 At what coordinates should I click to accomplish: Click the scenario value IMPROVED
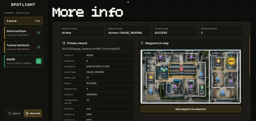pyautogui.click(x=92, y=95)
